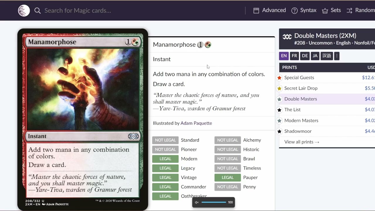Click the Modern Masters star icon
375x211 pixels.
point(279,120)
